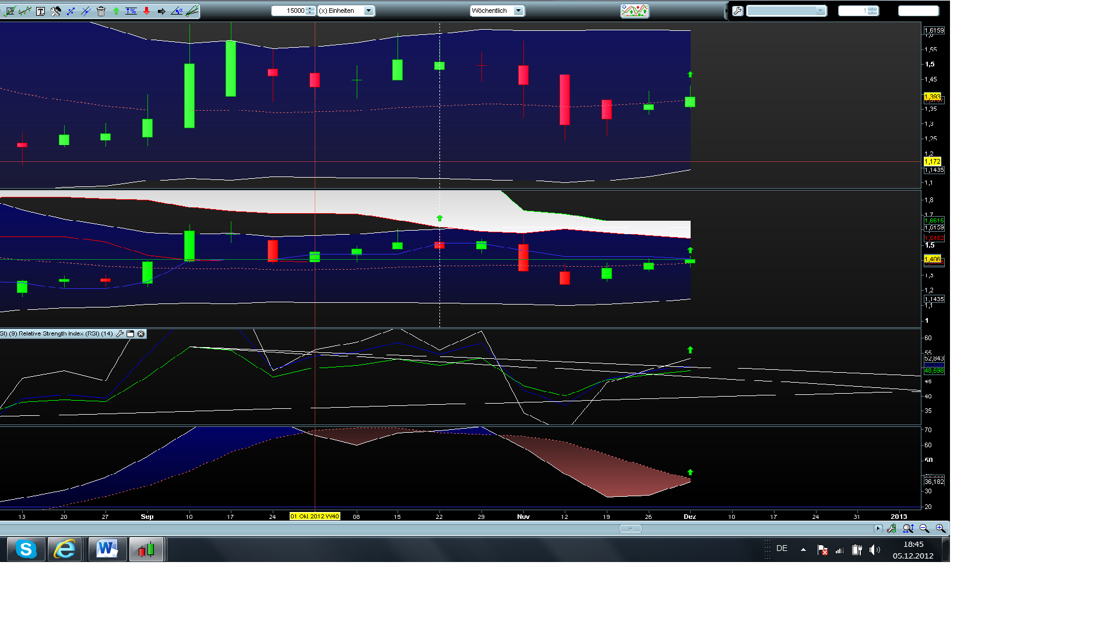
Task: Open the chart settings hammer-and-wrench tool
Action: [55, 10]
